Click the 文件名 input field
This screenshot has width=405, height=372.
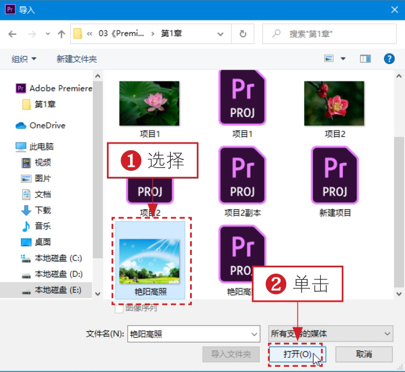point(193,334)
